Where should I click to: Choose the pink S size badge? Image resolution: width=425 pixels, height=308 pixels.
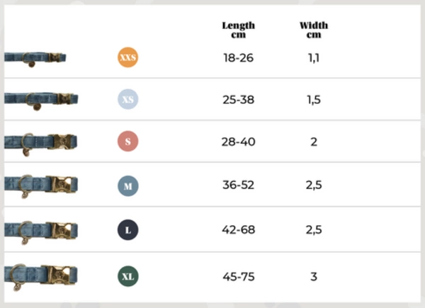[x=127, y=142]
